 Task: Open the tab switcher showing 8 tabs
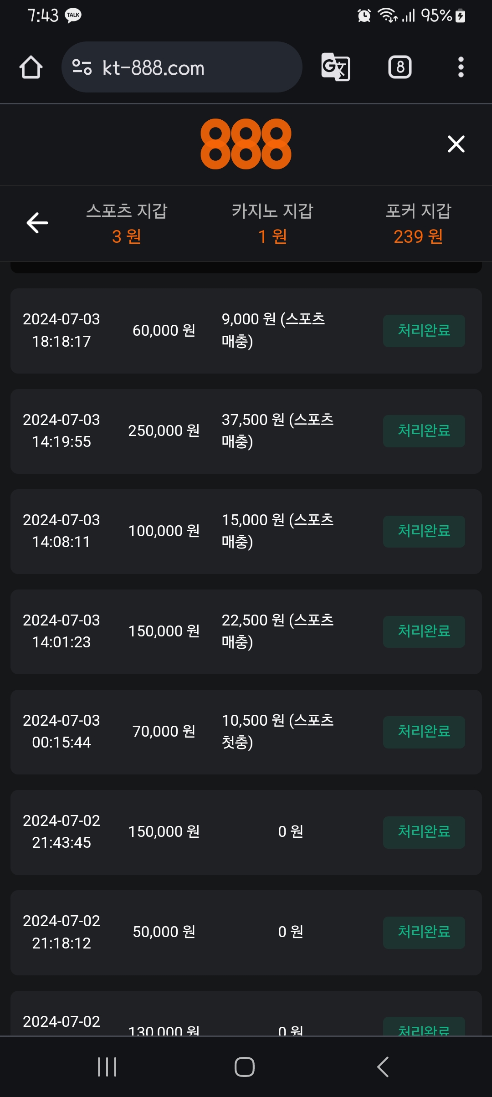[x=400, y=67]
